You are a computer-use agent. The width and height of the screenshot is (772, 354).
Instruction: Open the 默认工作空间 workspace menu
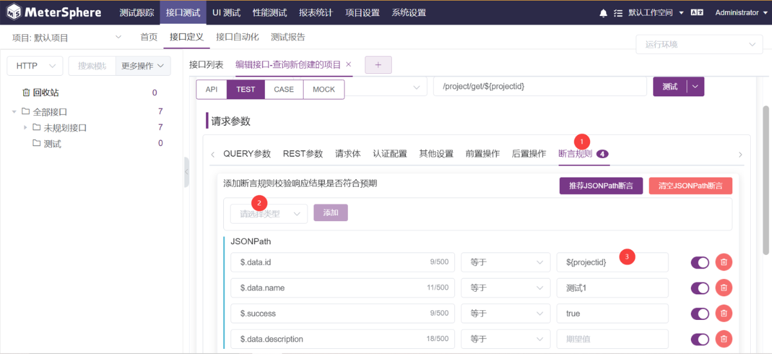[657, 12]
